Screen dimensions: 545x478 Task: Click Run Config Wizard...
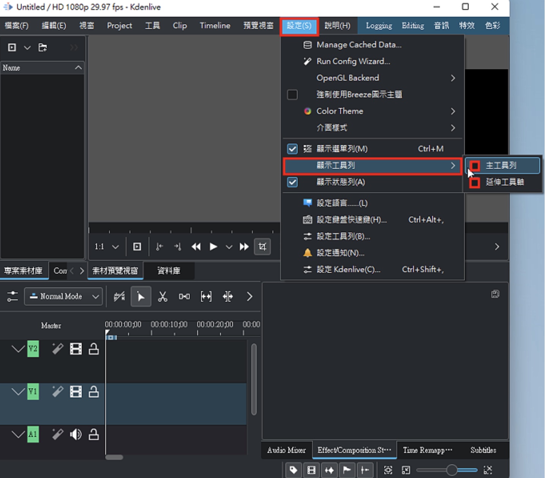tap(372, 62)
